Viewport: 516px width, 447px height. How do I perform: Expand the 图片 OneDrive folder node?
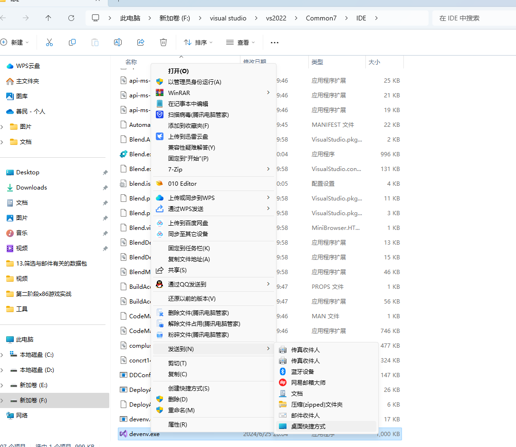click(x=2, y=127)
